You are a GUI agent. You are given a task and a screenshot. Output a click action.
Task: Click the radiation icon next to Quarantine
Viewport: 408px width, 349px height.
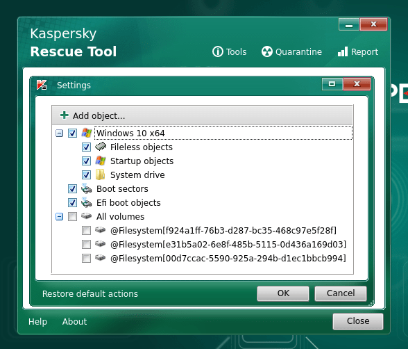267,51
